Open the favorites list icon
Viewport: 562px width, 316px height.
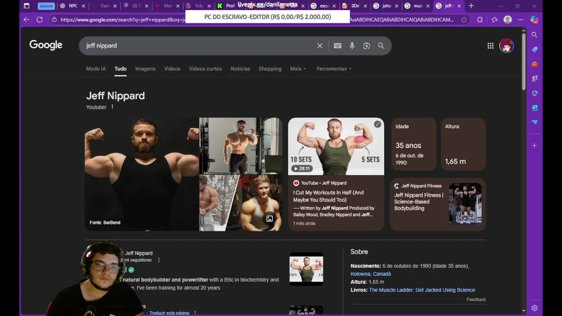coord(494,20)
